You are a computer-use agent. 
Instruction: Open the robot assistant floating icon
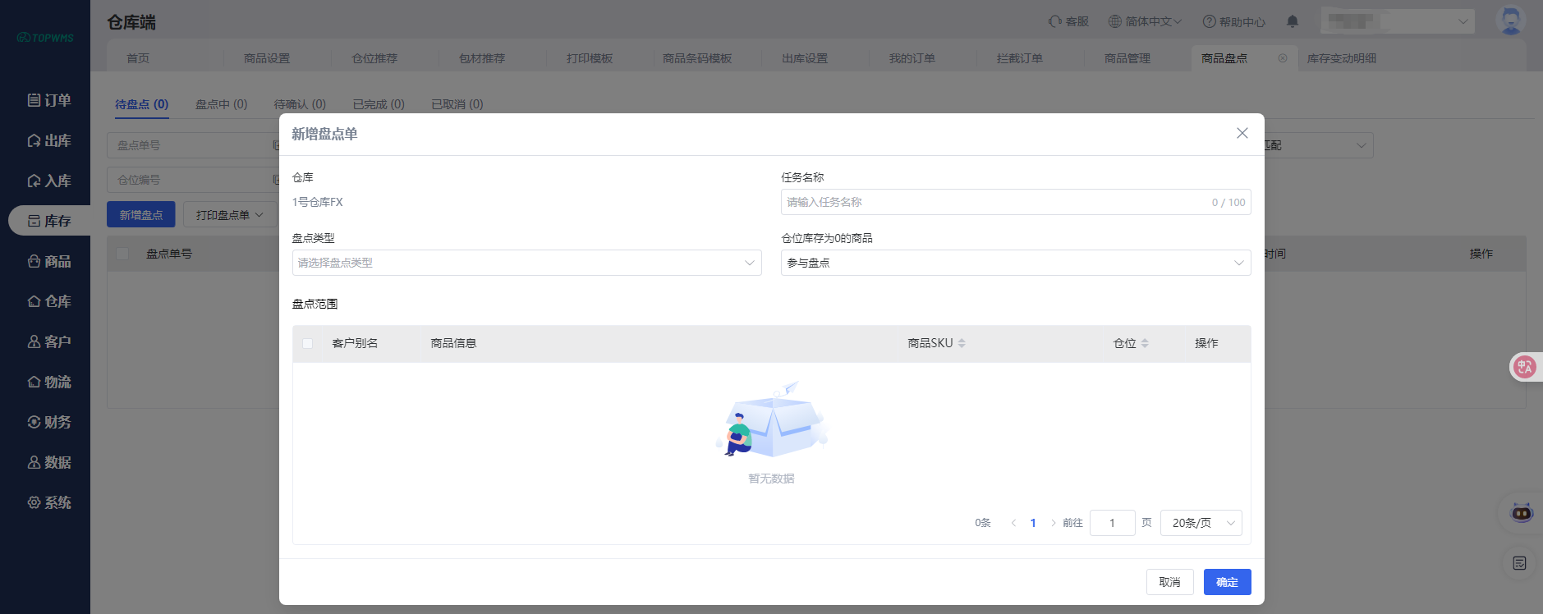pyautogui.click(x=1522, y=513)
